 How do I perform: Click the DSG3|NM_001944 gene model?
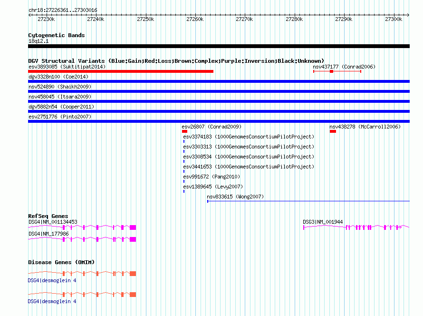(356, 227)
